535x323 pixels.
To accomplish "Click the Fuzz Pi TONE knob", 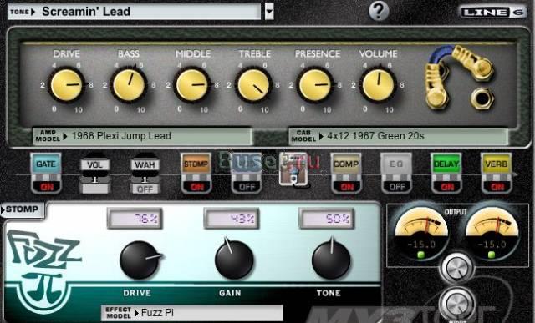I will pyautogui.click(x=331, y=260).
